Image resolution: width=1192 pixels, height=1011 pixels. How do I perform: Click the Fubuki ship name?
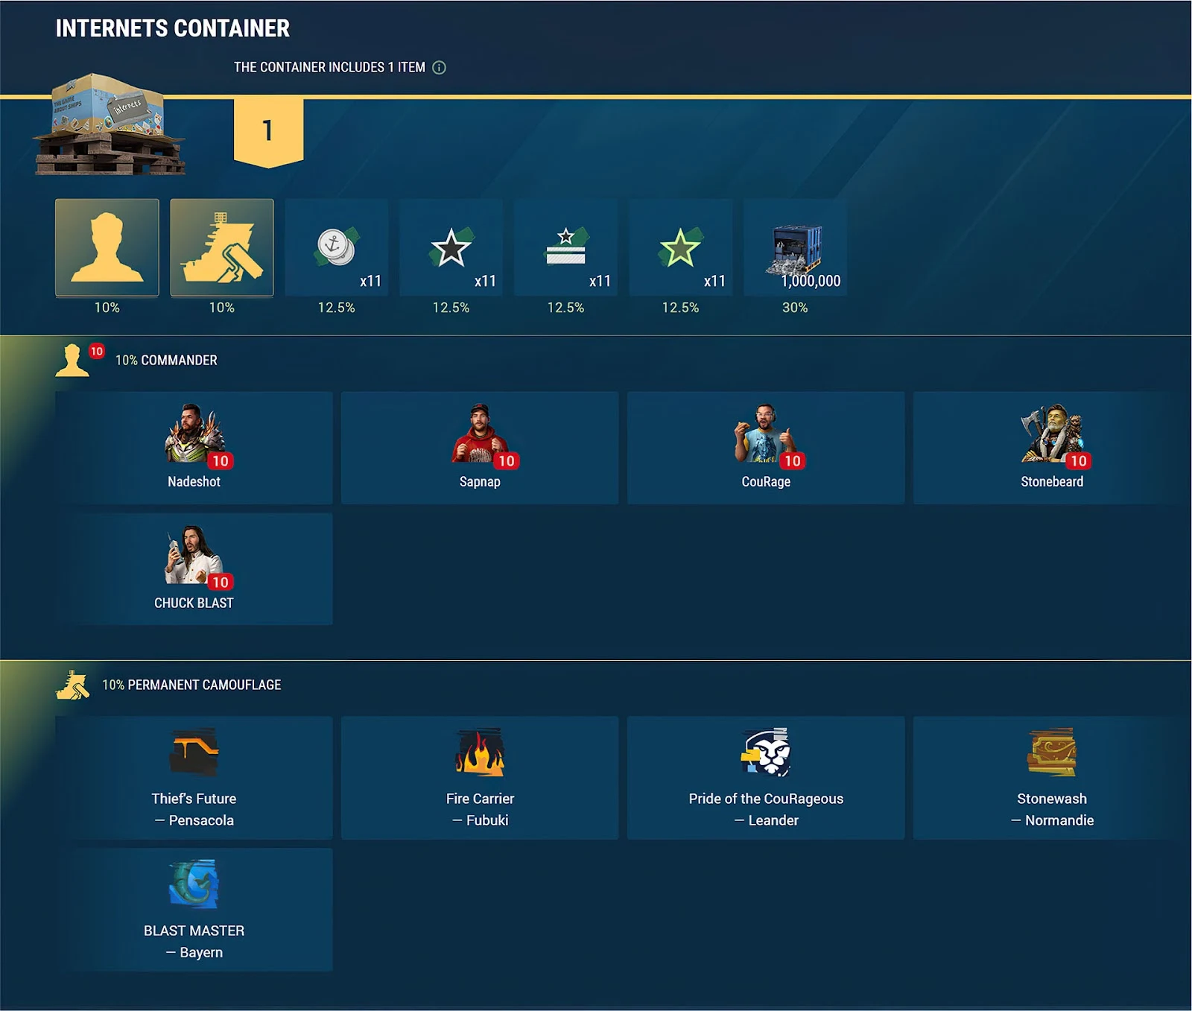pos(487,820)
